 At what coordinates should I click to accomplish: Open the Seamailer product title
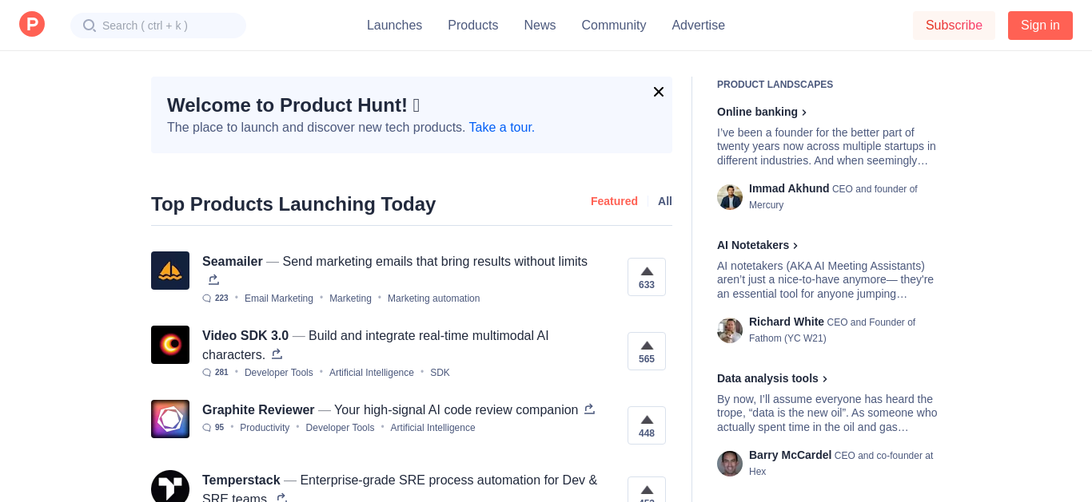click(x=233, y=262)
